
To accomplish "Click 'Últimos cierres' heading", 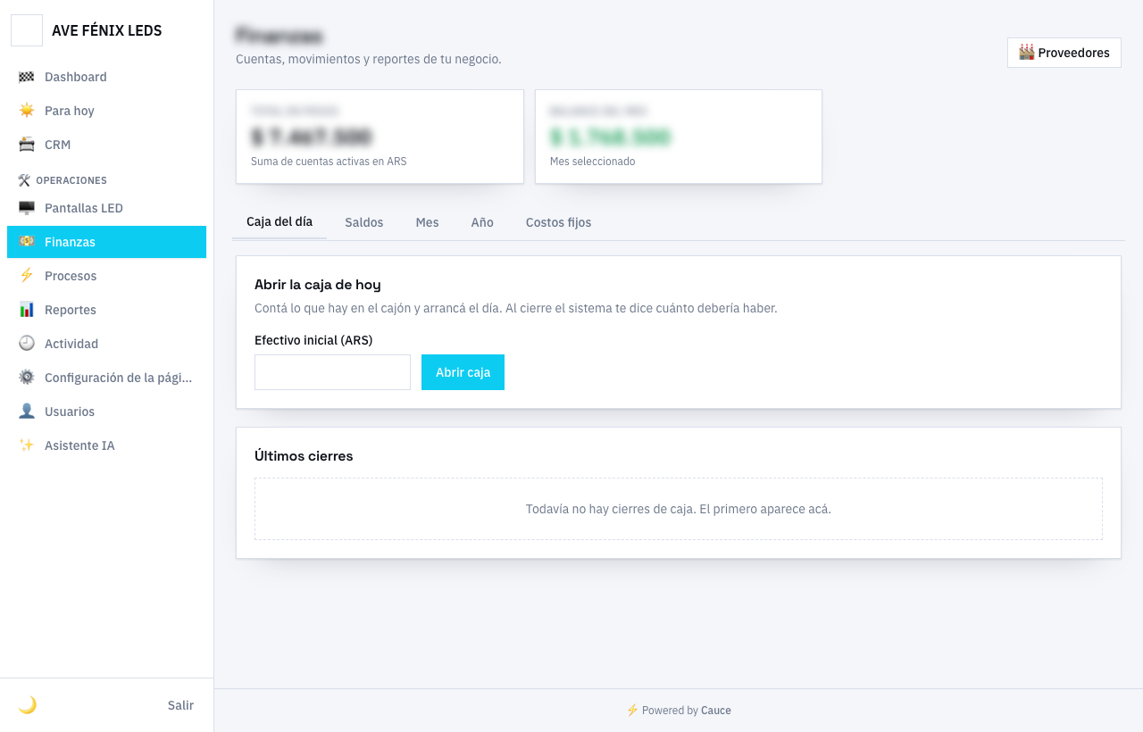I will coord(304,456).
